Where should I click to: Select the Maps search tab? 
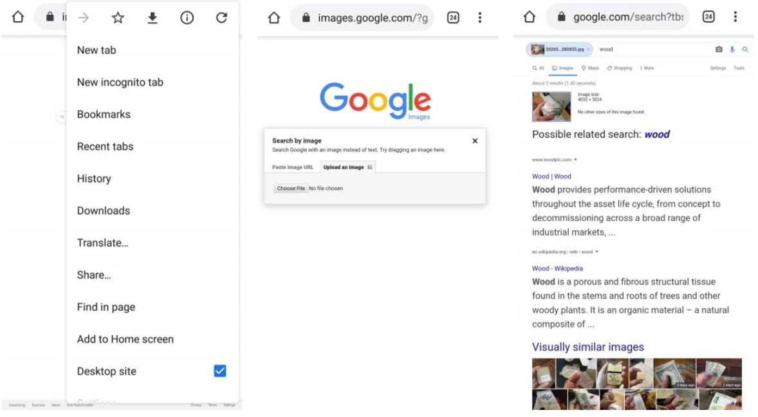590,68
